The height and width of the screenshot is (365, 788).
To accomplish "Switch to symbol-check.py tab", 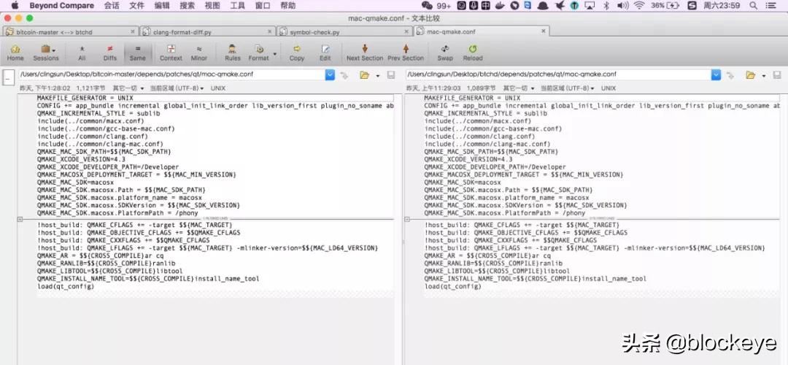I will click(344, 31).
